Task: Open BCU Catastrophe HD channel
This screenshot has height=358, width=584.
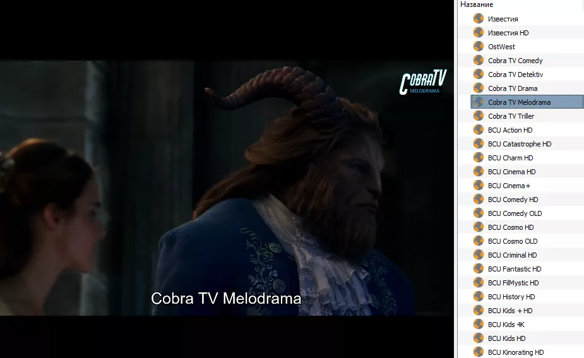Action: tap(520, 144)
